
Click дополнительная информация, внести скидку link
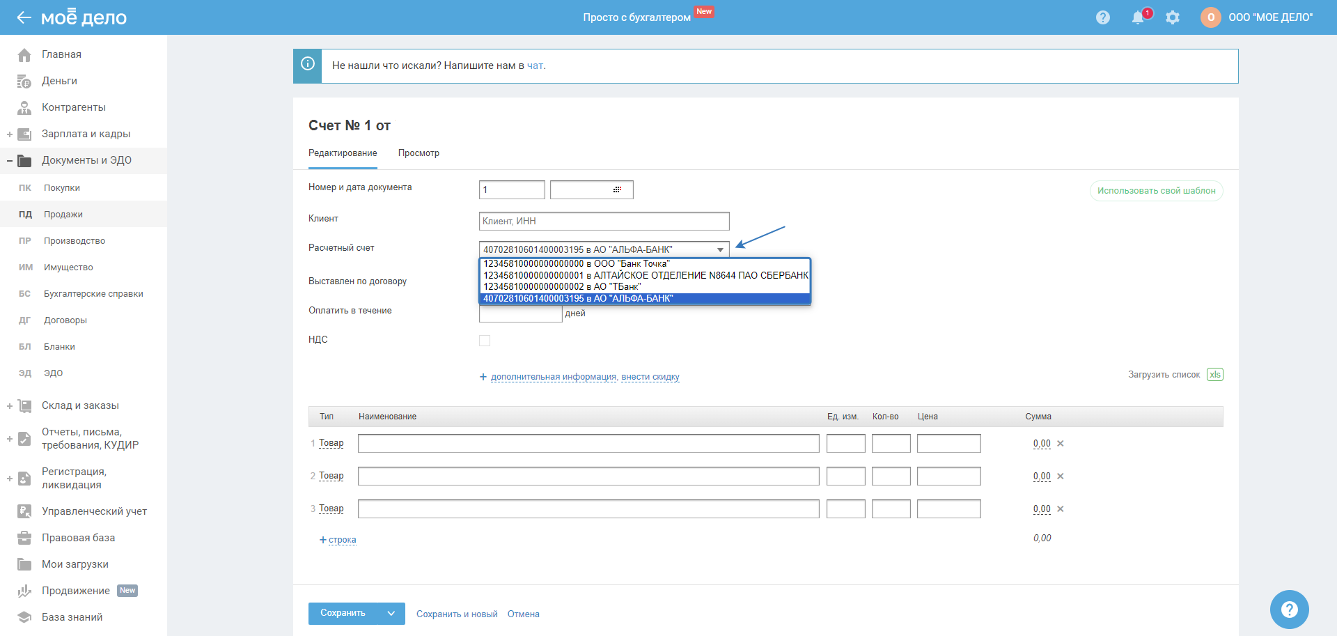coord(585,377)
